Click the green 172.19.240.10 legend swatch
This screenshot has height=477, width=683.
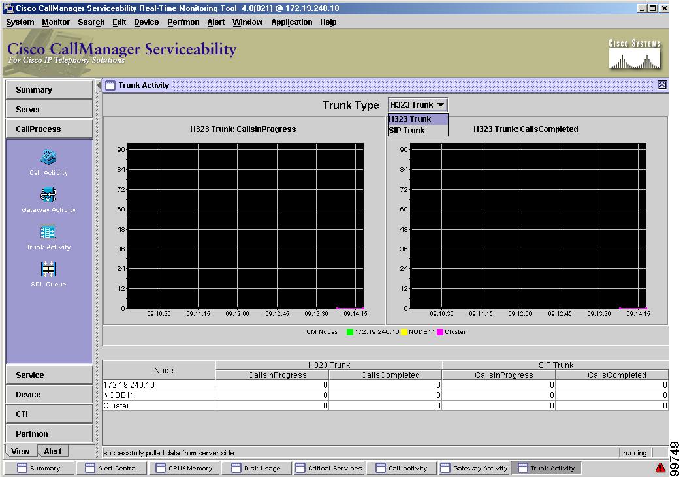pyautogui.click(x=350, y=332)
